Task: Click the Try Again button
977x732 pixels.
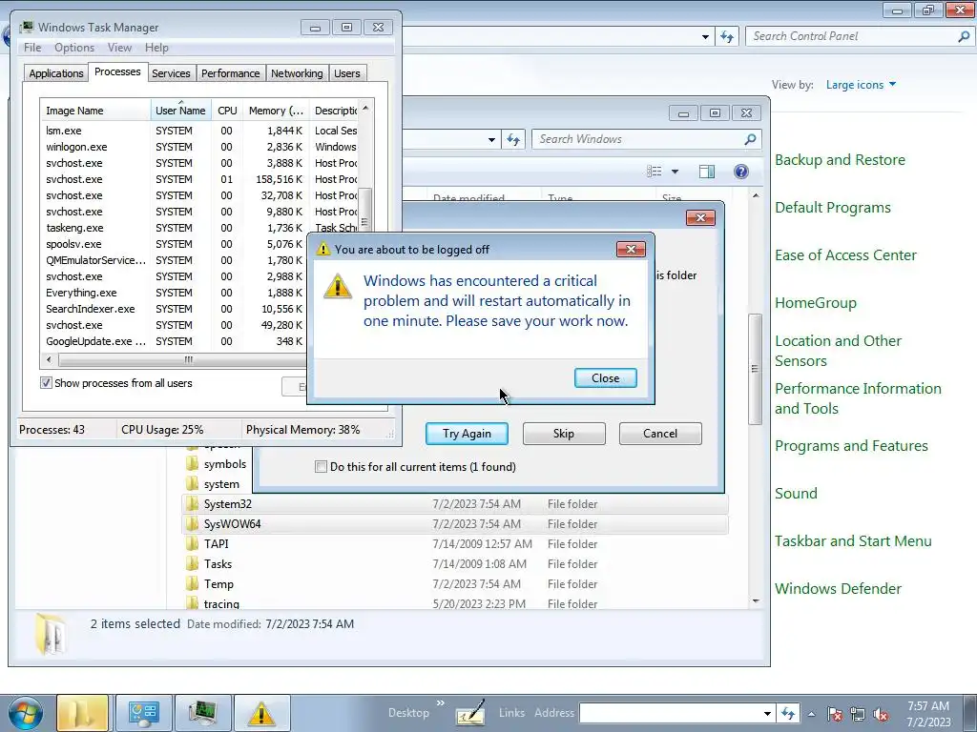Action: 467,434
